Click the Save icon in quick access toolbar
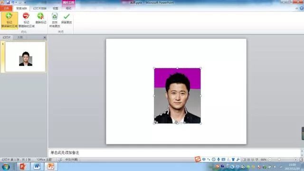304x171 pixels. [x=8, y=2]
